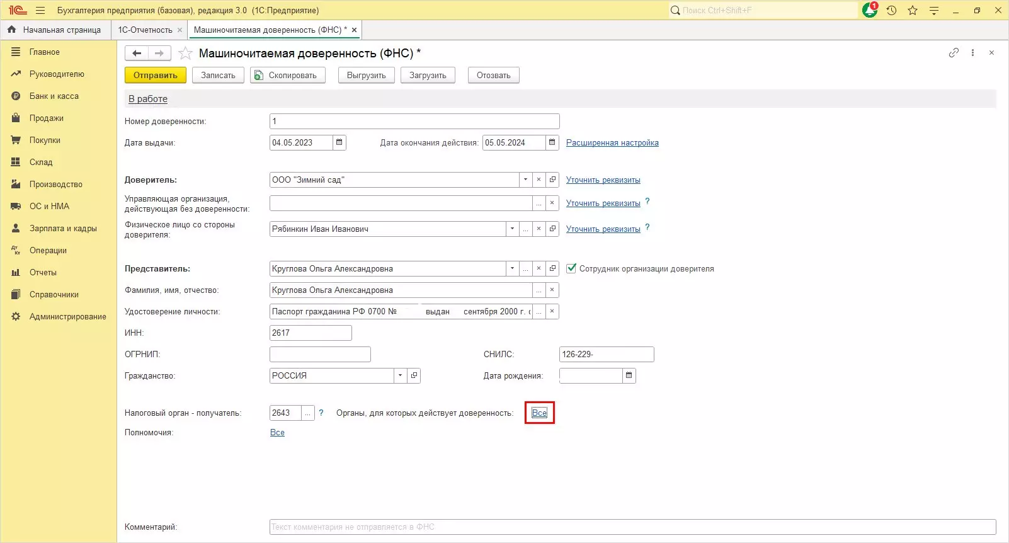Click the search field Поиск Ctrl+Shift+F

coord(763,10)
